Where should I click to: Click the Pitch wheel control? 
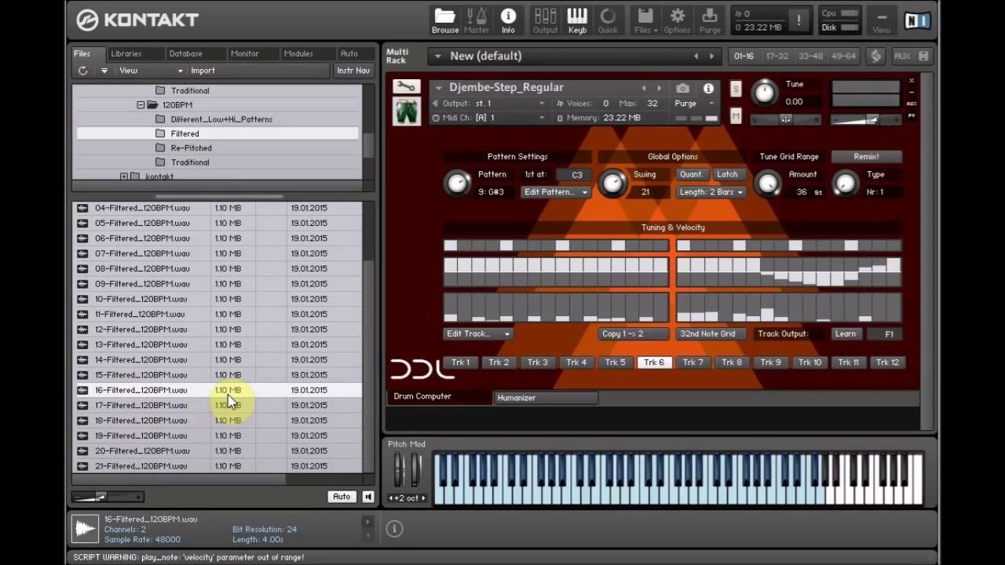click(399, 469)
